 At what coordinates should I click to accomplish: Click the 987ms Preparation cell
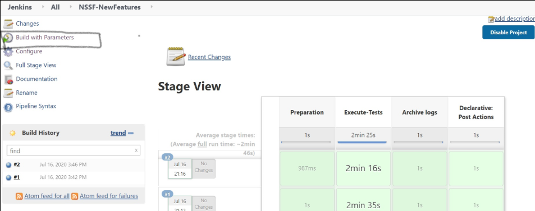[307, 168]
